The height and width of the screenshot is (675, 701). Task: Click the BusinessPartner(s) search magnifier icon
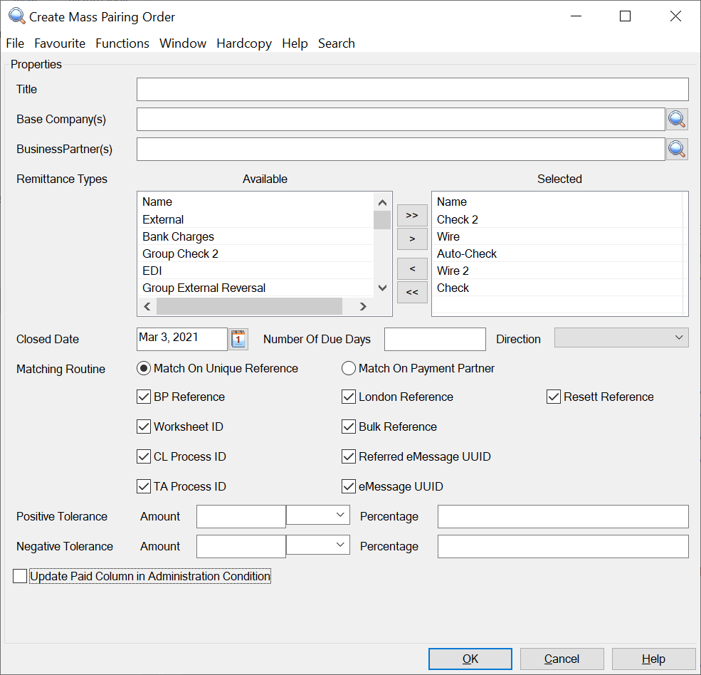pos(677,150)
